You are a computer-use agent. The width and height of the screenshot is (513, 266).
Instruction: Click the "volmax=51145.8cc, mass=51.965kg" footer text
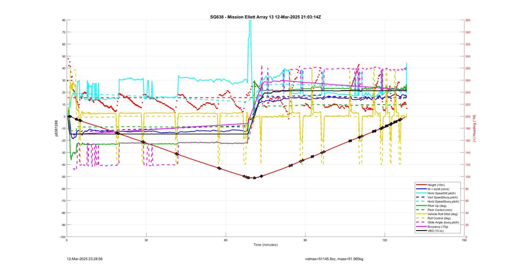pos(334,259)
